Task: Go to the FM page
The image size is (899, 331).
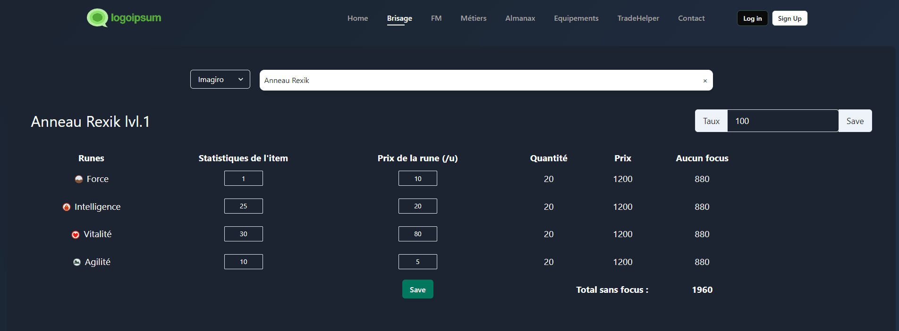Action: point(436,18)
